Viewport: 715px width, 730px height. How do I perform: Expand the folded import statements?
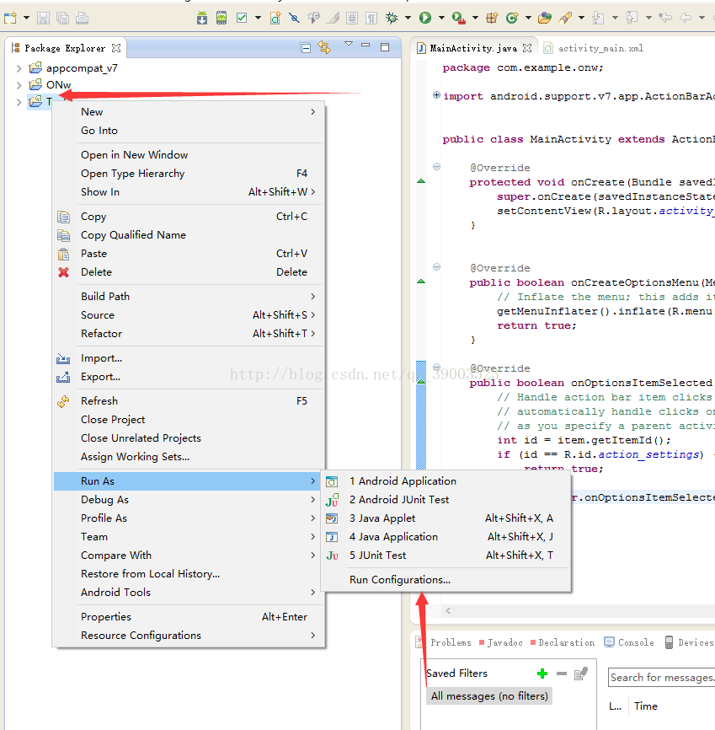436,95
